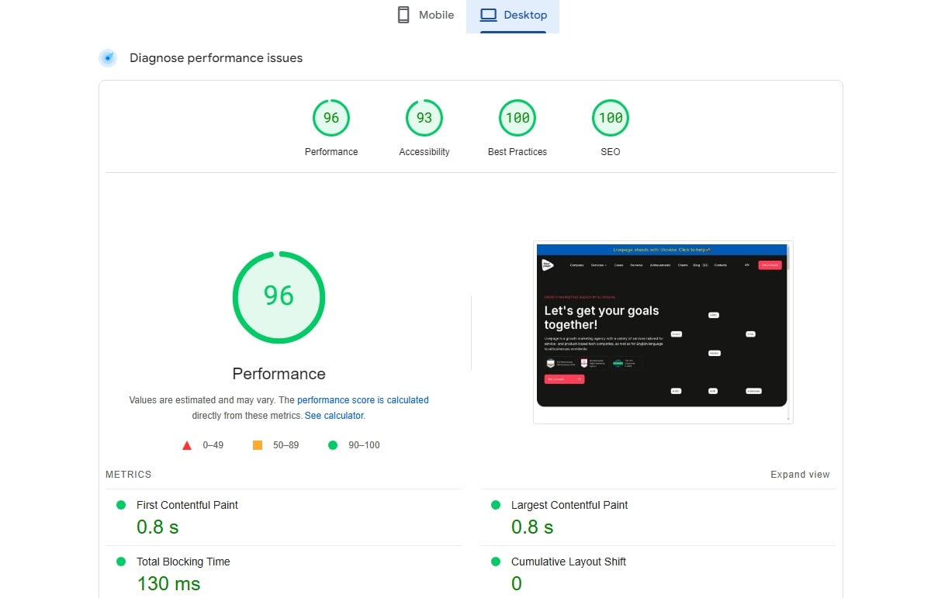Click the SEO score 100 gauge
This screenshot has width=931, height=598.
pyautogui.click(x=611, y=119)
